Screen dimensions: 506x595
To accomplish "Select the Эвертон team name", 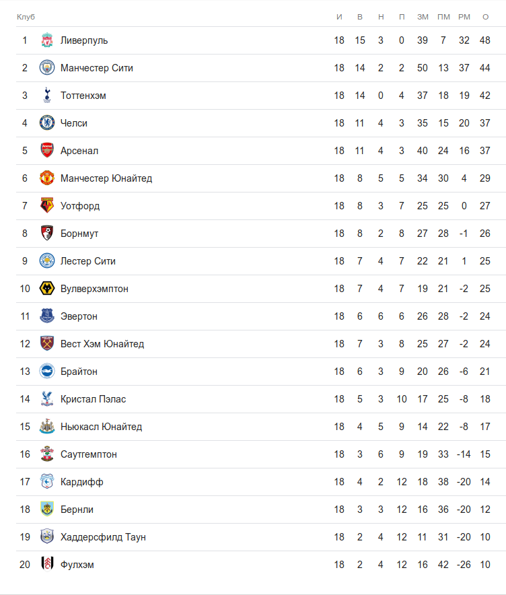I will pos(79,316).
